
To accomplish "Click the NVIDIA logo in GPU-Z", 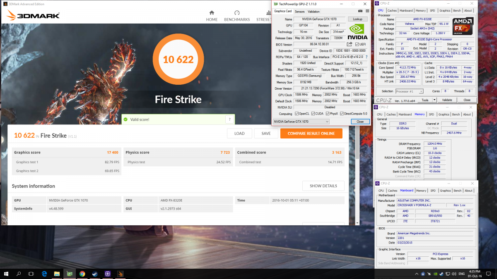I will tap(358, 31).
